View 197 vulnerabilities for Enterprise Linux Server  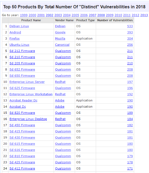click(130, 82)
